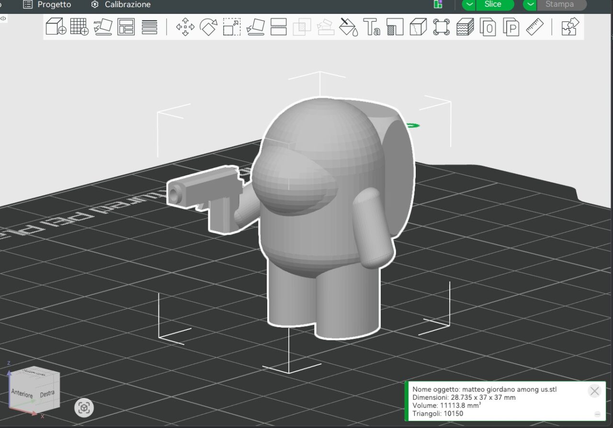Open the Color painting bucket tool

349,27
